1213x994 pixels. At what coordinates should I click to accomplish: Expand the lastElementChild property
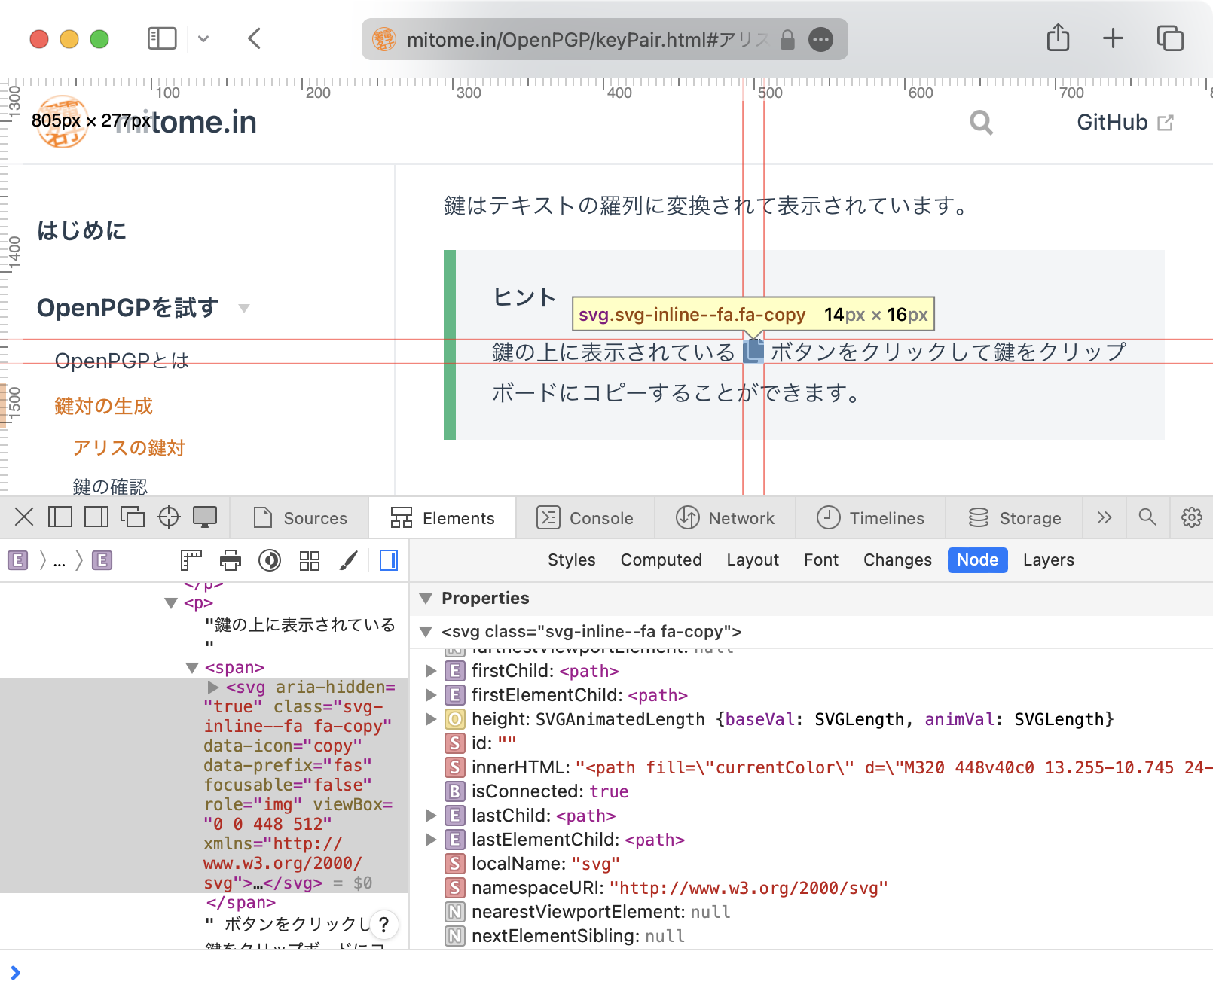tap(431, 840)
